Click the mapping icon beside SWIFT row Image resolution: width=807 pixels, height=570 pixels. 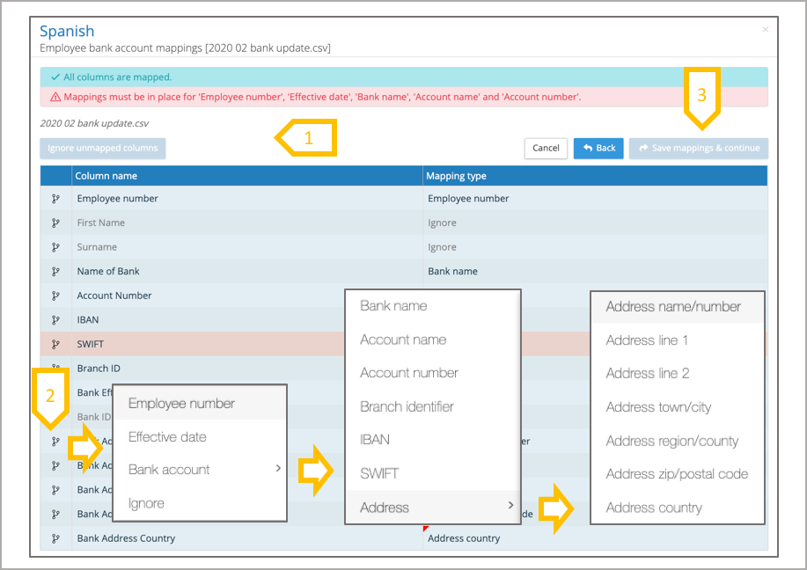(55, 344)
